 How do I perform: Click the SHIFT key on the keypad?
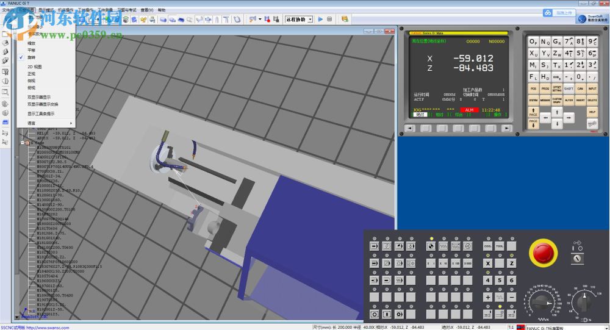[x=569, y=88]
